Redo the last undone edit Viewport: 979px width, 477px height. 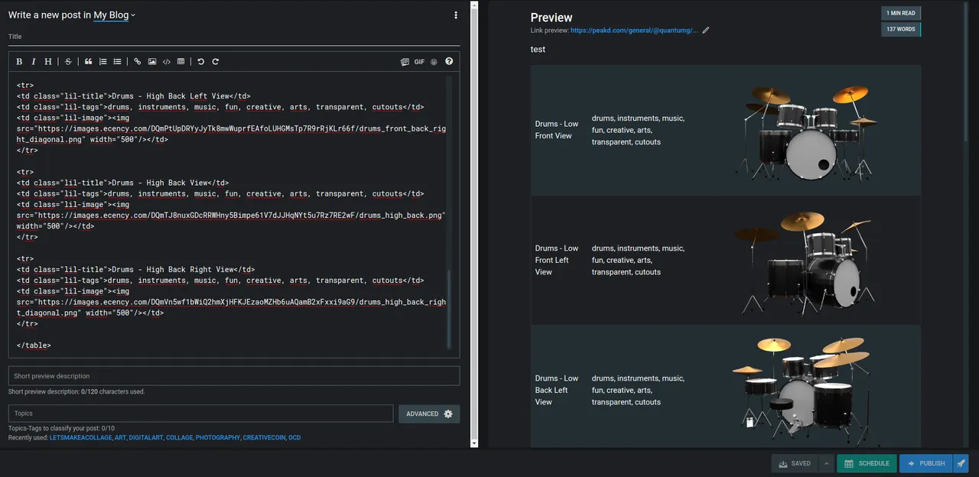[x=216, y=62]
